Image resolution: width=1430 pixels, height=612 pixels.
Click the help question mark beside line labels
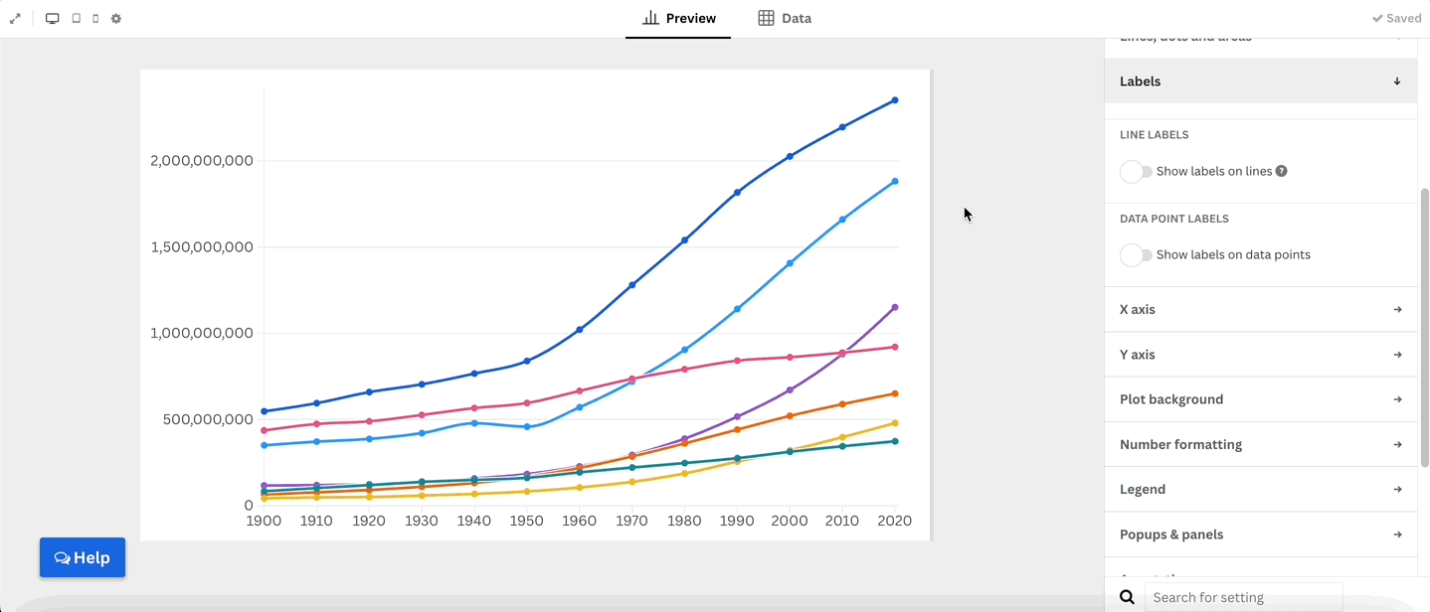click(1282, 171)
